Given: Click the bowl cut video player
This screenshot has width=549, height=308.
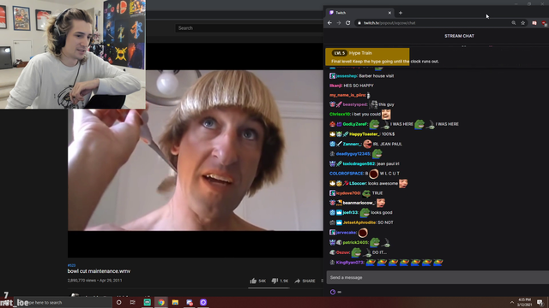Looking at the screenshot, I should 196,151.
